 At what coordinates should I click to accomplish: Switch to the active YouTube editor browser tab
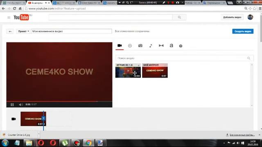[39, 3]
